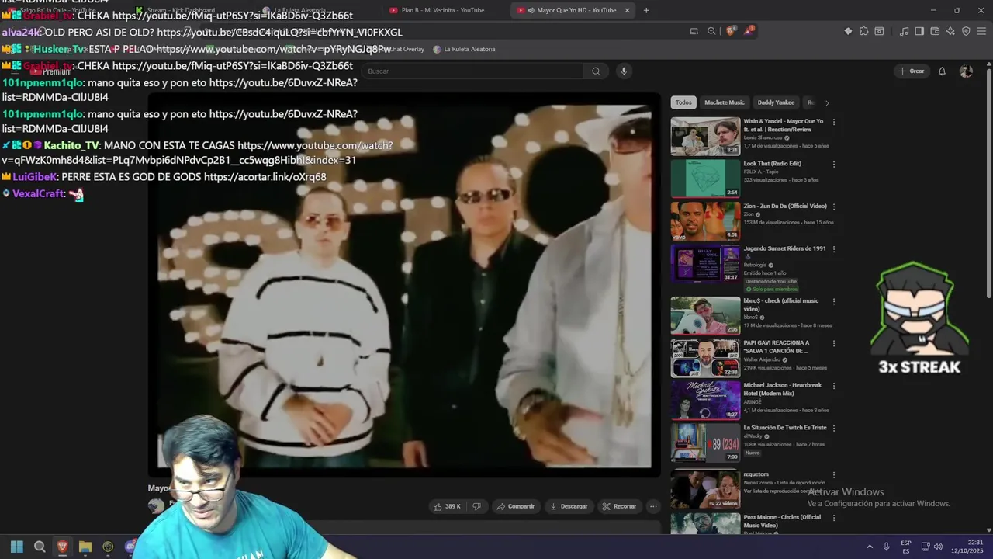Click in the Buscar search field
The width and height of the screenshot is (993, 559).
coord(473,71)
